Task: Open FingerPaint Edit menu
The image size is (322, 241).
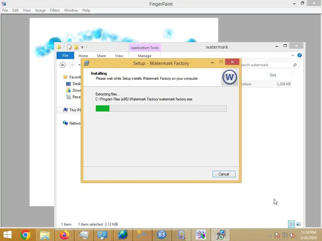Action: pos(15,10)
